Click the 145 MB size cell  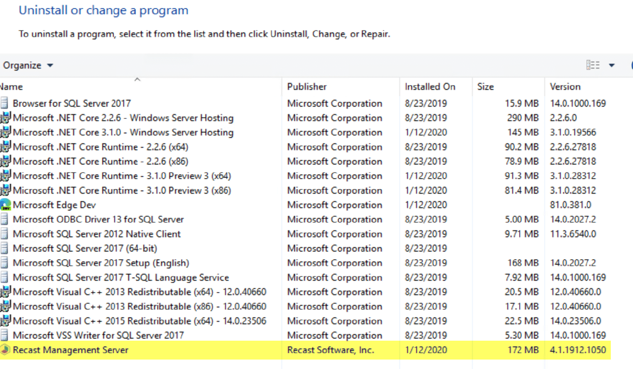[523, 132]
